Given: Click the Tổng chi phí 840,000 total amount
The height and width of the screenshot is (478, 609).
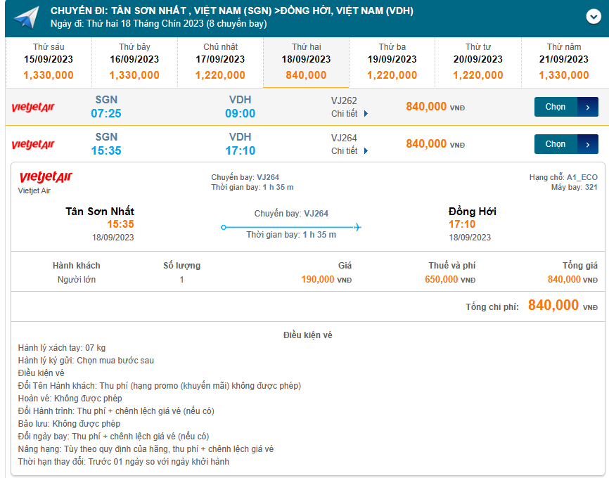Looking at the screenshot, I should click(x=553, y=305).
